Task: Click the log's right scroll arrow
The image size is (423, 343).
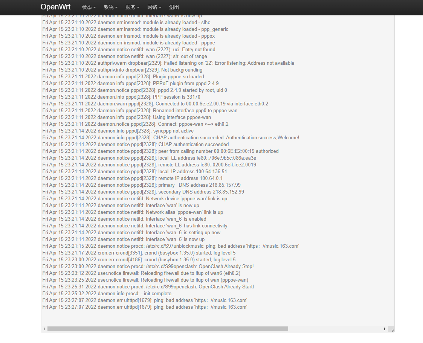Action: point(385,329)
